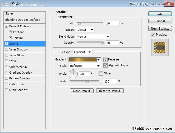Open the Fill Type dropdown

click(82, 52)
